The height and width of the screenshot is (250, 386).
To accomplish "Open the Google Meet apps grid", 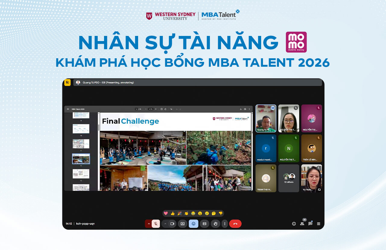I will coord(318,224).
